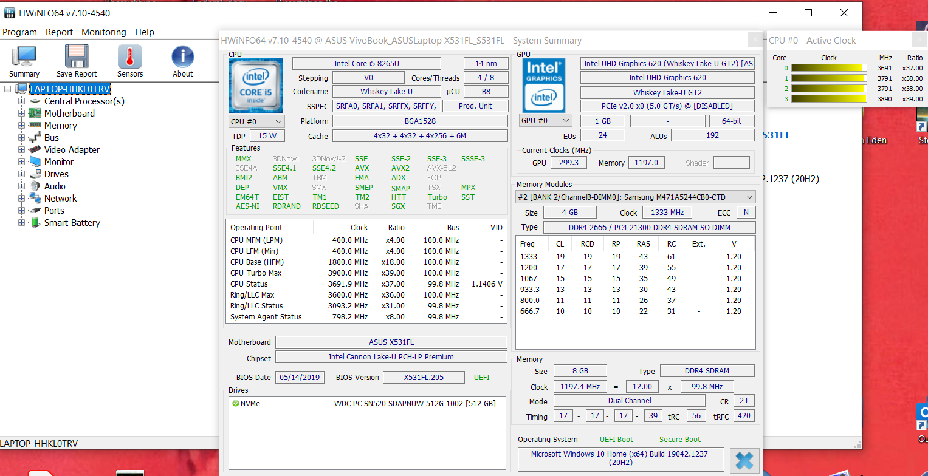Click the Intel Graphics logo image
928x476 pixels.
point(545,86)
